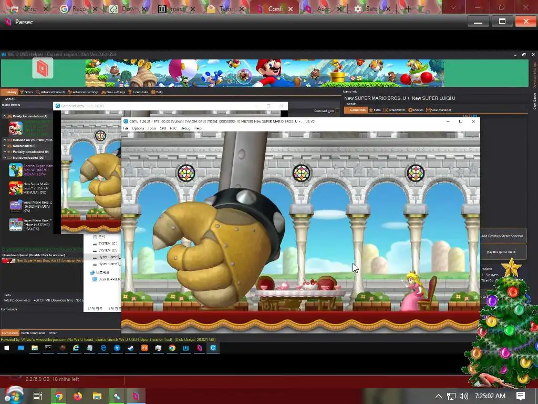538x404 pixels.
Task: Switch to the Screenshots tab
Action: [x=394, y=110]
